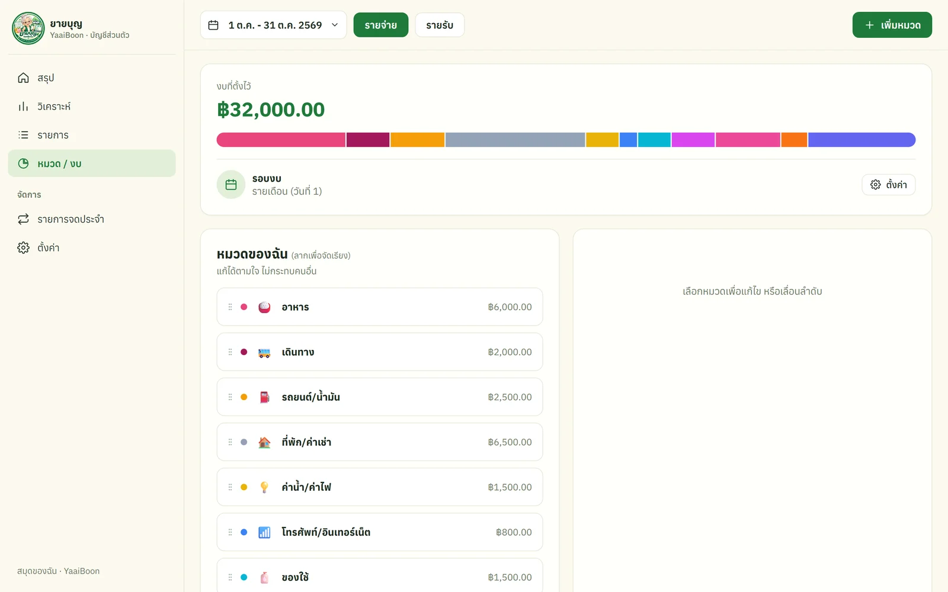Viewport: 948px width, 592px height.
Task: Open the รายการ transactions page
Action: [x=92, y=135]
